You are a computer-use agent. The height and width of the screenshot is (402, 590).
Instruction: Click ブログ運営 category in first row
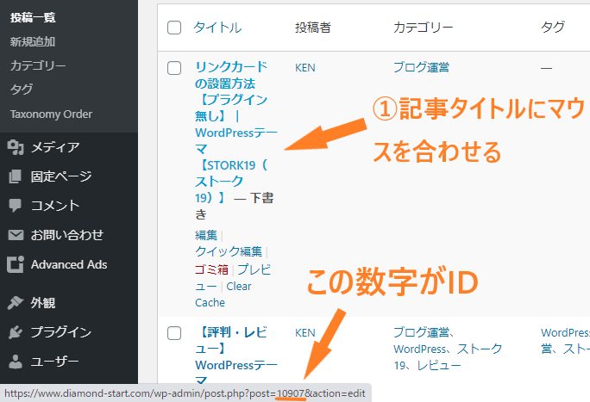pos(421,67)
